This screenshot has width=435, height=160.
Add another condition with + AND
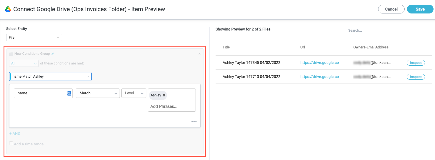[15, 134]
